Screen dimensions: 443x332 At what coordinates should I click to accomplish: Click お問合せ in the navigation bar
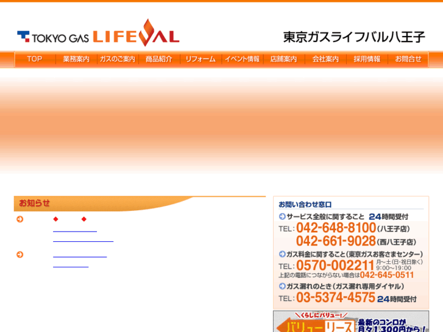pos(408,59)
